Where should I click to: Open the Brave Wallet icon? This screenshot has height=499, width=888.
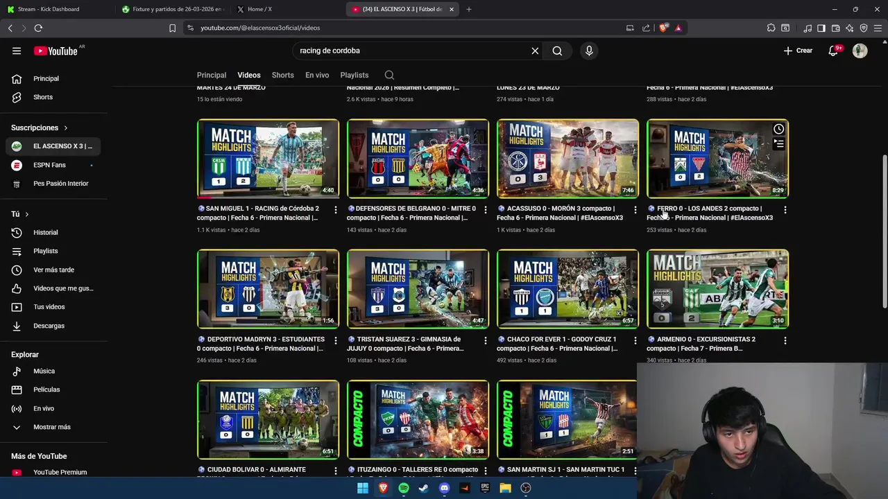coord(835,28)
